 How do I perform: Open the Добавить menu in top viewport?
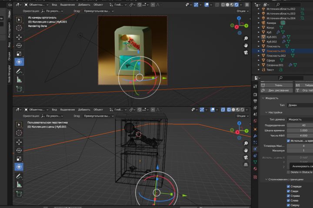(x=84, y=4)
